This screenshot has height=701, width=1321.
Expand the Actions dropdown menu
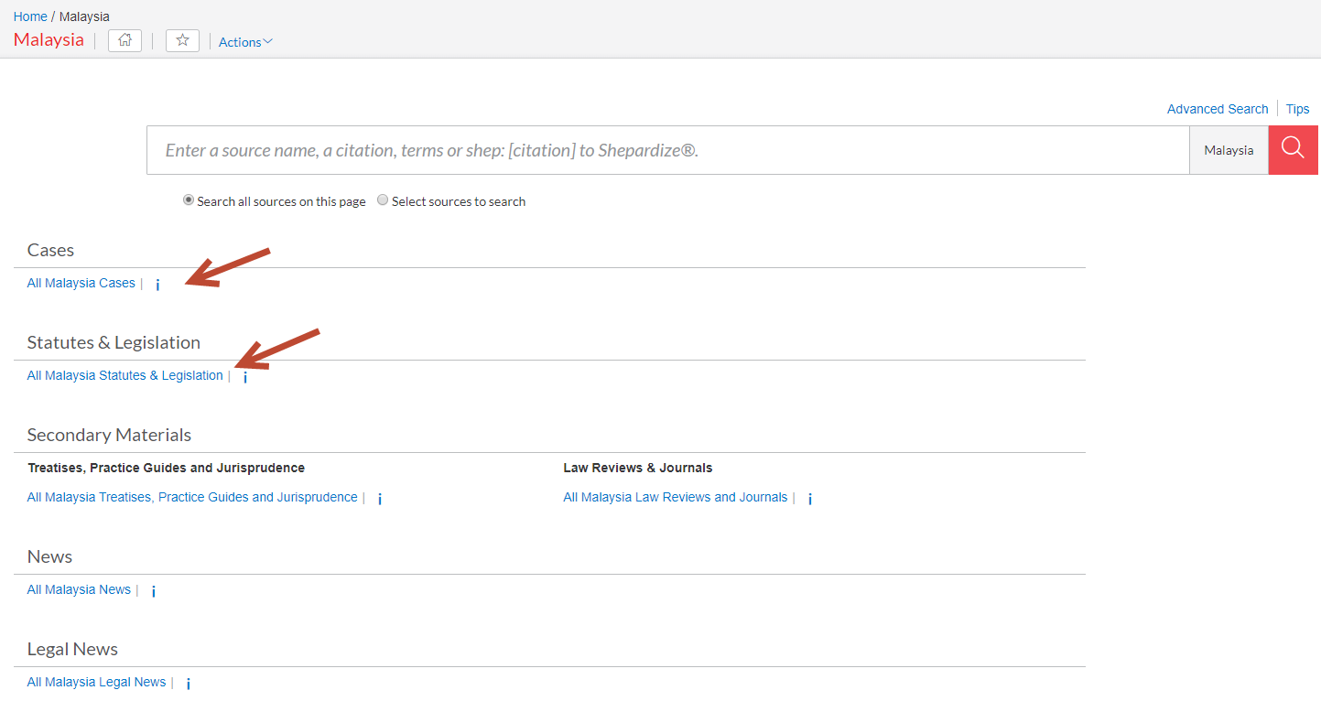click(x=245, y=42)
